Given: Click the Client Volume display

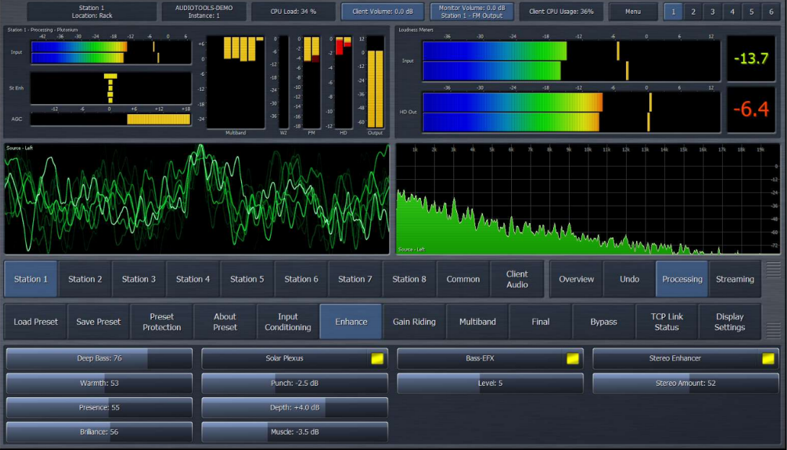Looking at the screenshot, I should (382, 12).
